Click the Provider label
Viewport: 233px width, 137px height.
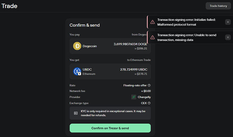point(75,97)
